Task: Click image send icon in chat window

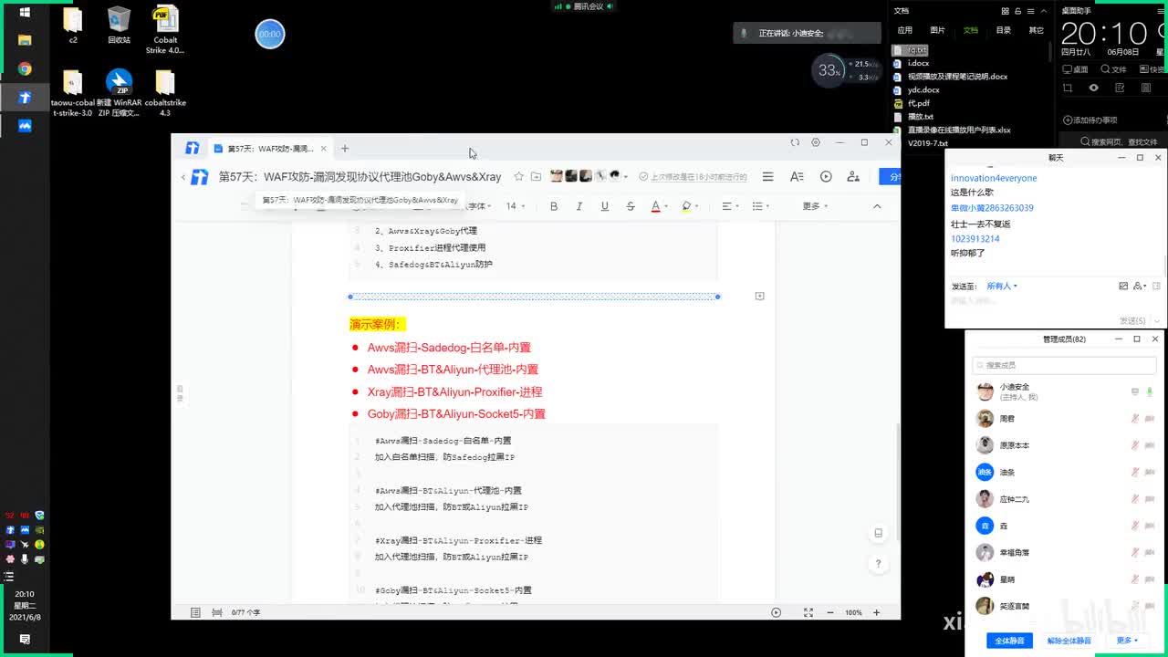Action: 1123,287
